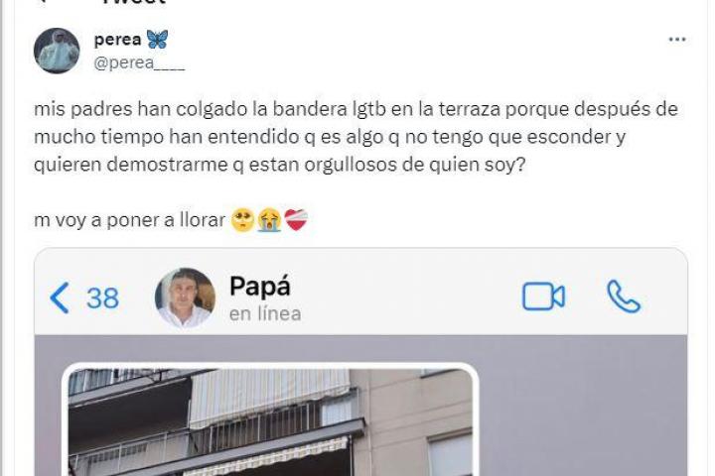
Task: Tap the phone call icon
Action: coord(624,297)
